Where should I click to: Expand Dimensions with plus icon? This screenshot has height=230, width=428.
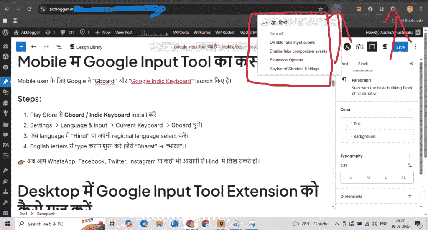pyautogui.click(x=410, y=196)
